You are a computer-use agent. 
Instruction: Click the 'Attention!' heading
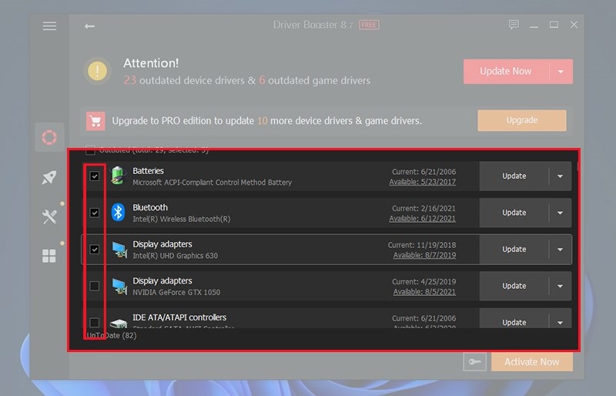point(151,63)
